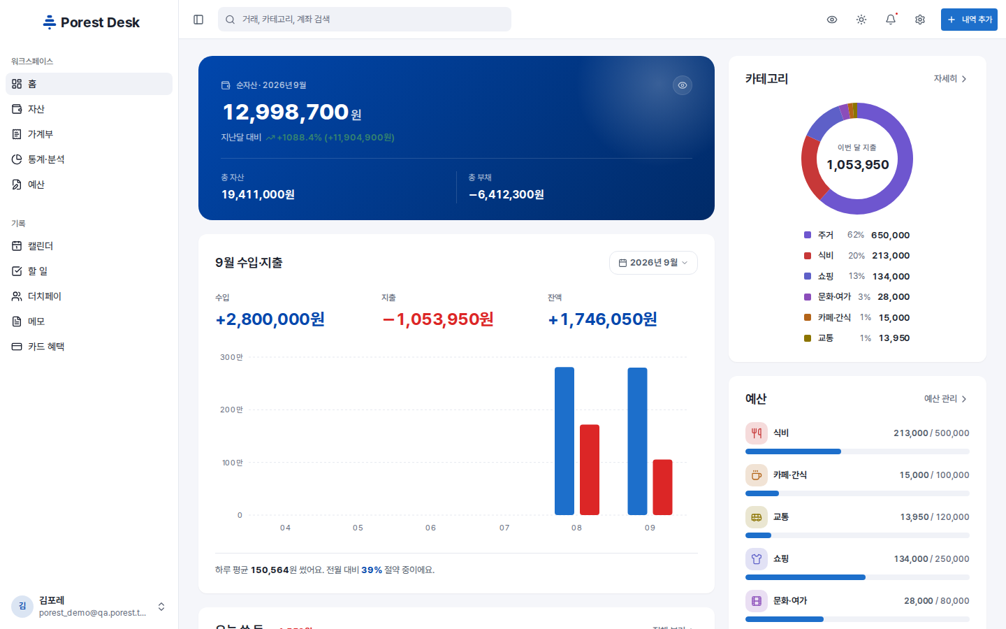Open notifications bell icon
Screen dimensions: 1006x629
click(x=891, y=20)
